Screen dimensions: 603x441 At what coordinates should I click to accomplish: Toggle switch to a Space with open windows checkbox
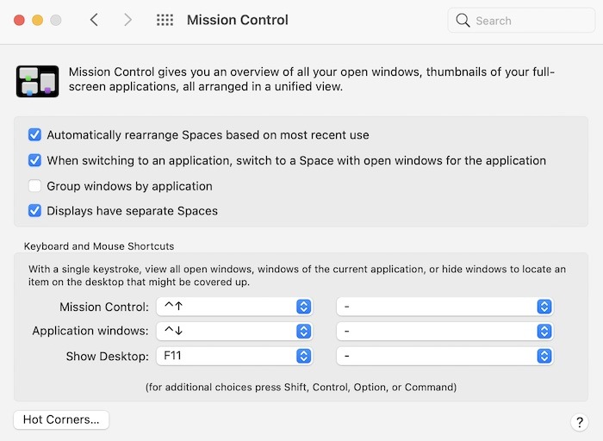(x=34, y=160)
